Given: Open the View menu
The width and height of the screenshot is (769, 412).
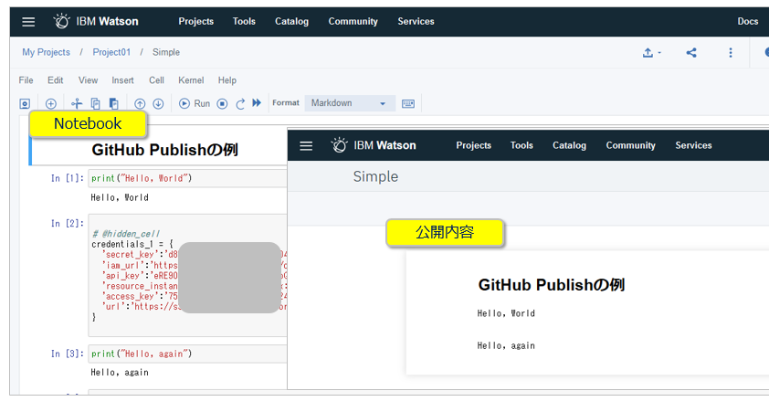Looking at the screenshot, I should [89, 80].
